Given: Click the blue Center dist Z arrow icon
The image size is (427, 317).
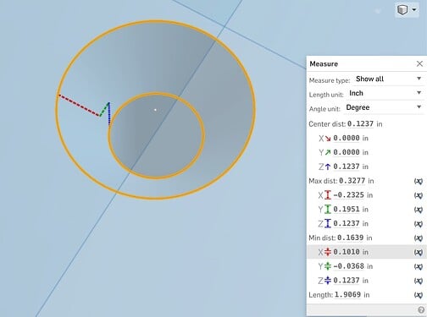Looking at the screenshot, I should pyautogui.click(x=328, y=167).
